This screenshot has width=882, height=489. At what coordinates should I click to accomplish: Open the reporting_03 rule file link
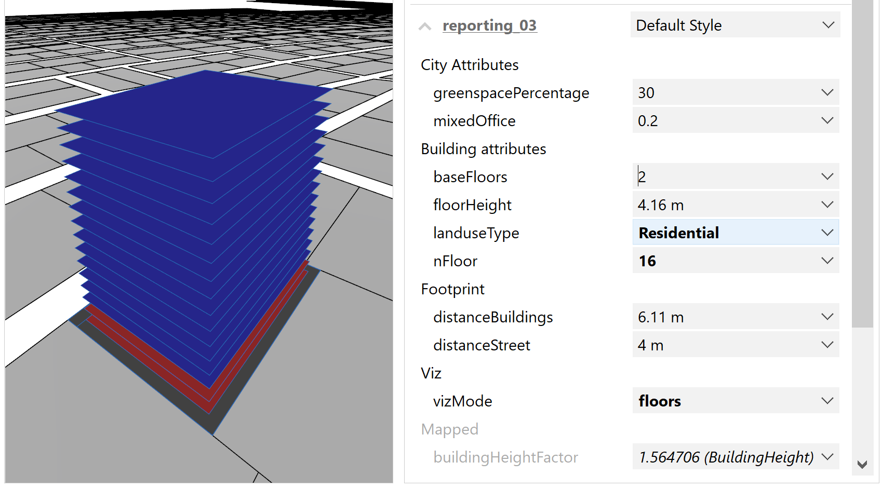489,25
